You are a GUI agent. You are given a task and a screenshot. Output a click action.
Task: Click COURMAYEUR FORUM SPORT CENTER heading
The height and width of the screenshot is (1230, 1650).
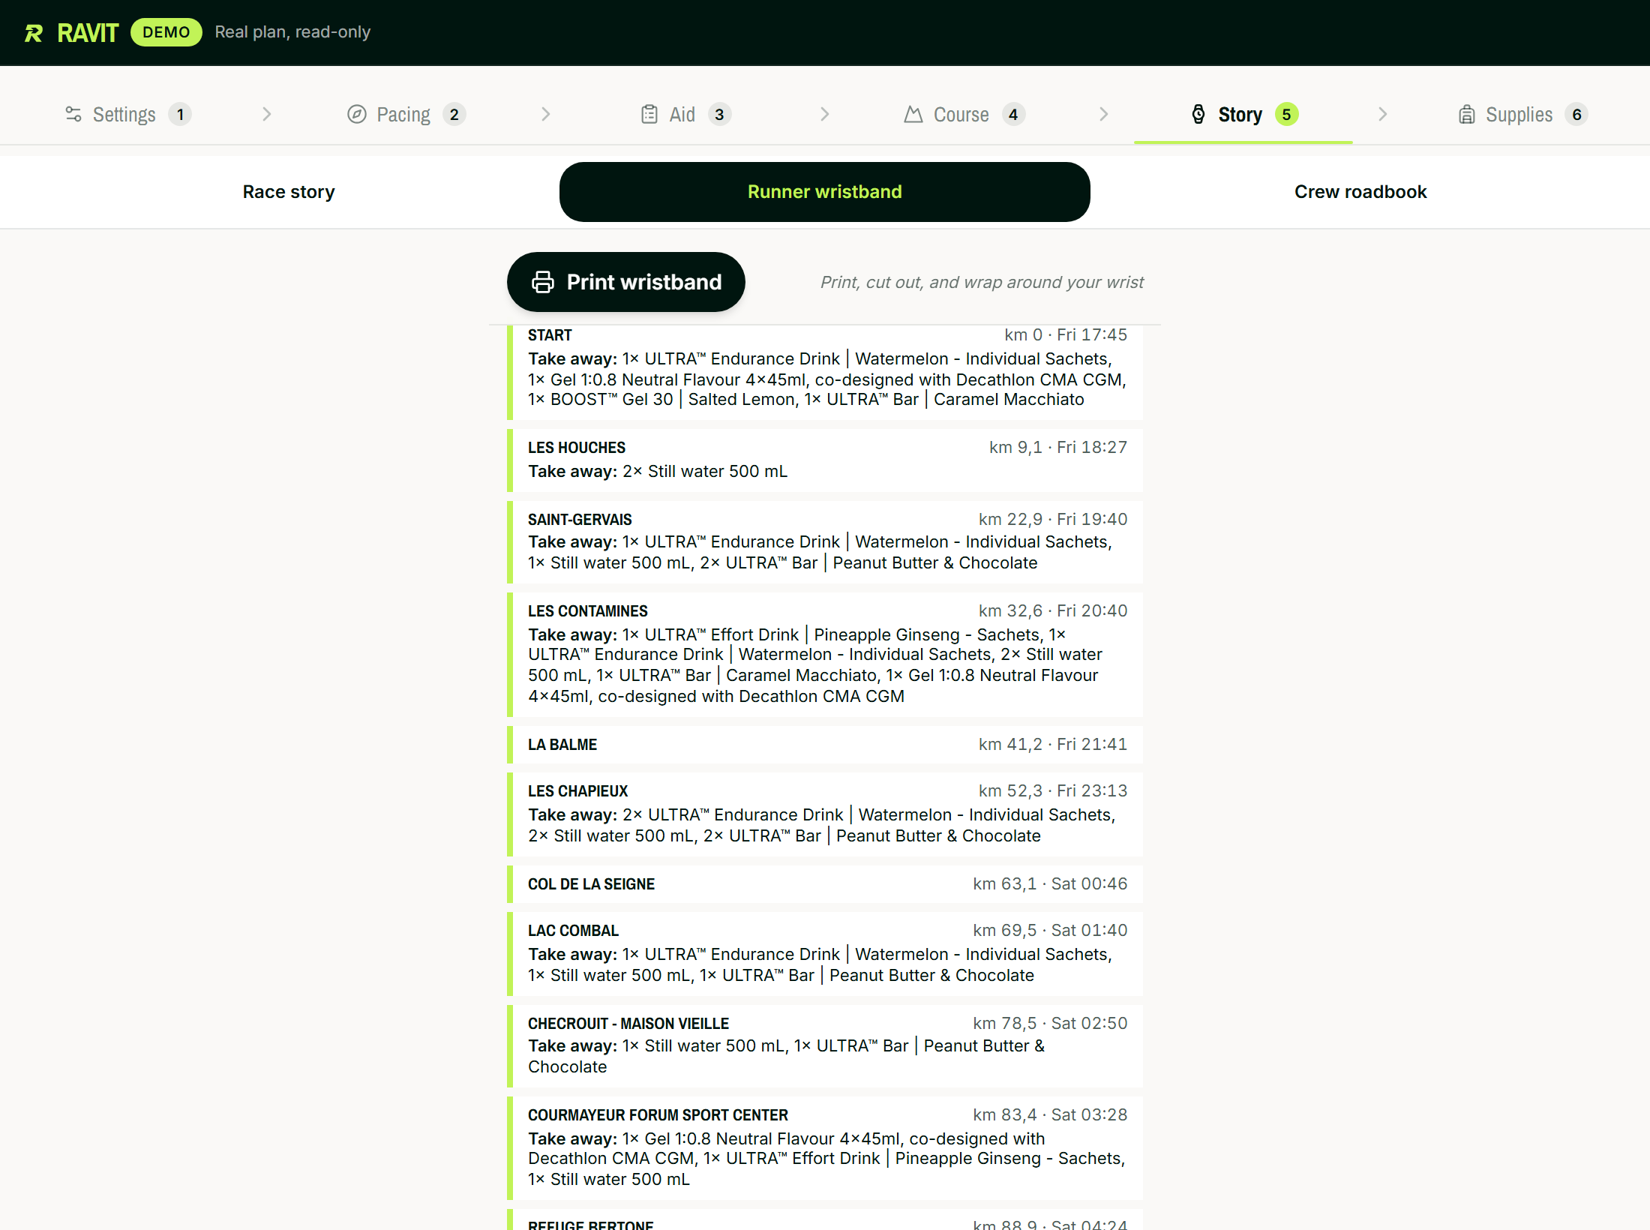[x=658, y=1115]
